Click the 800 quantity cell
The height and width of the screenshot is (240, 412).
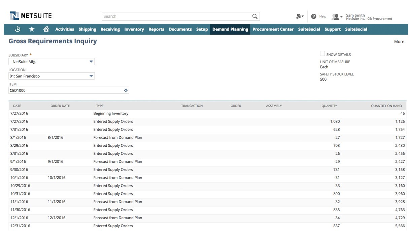[336, 194]
